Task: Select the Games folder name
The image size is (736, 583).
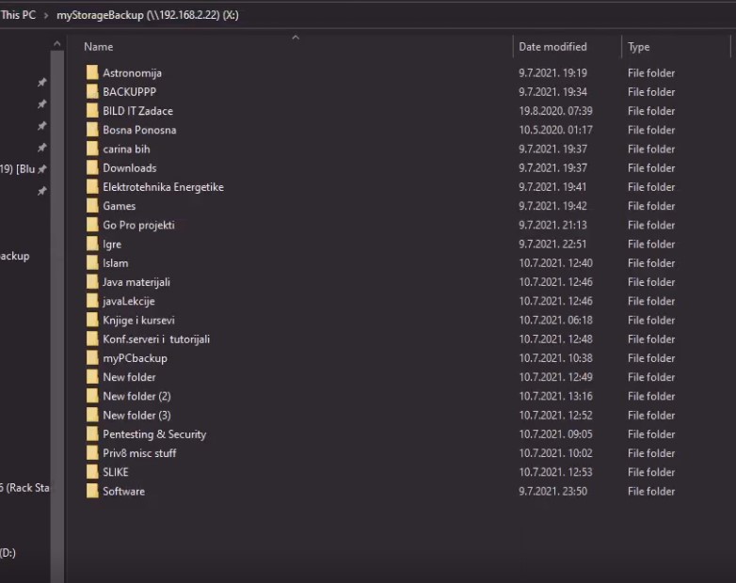Action: [120, 206]
